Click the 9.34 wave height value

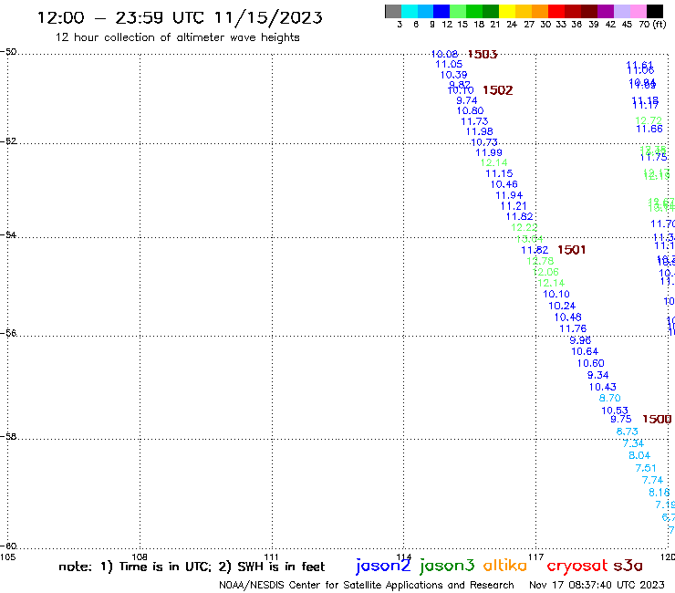[x=598, y=375]
